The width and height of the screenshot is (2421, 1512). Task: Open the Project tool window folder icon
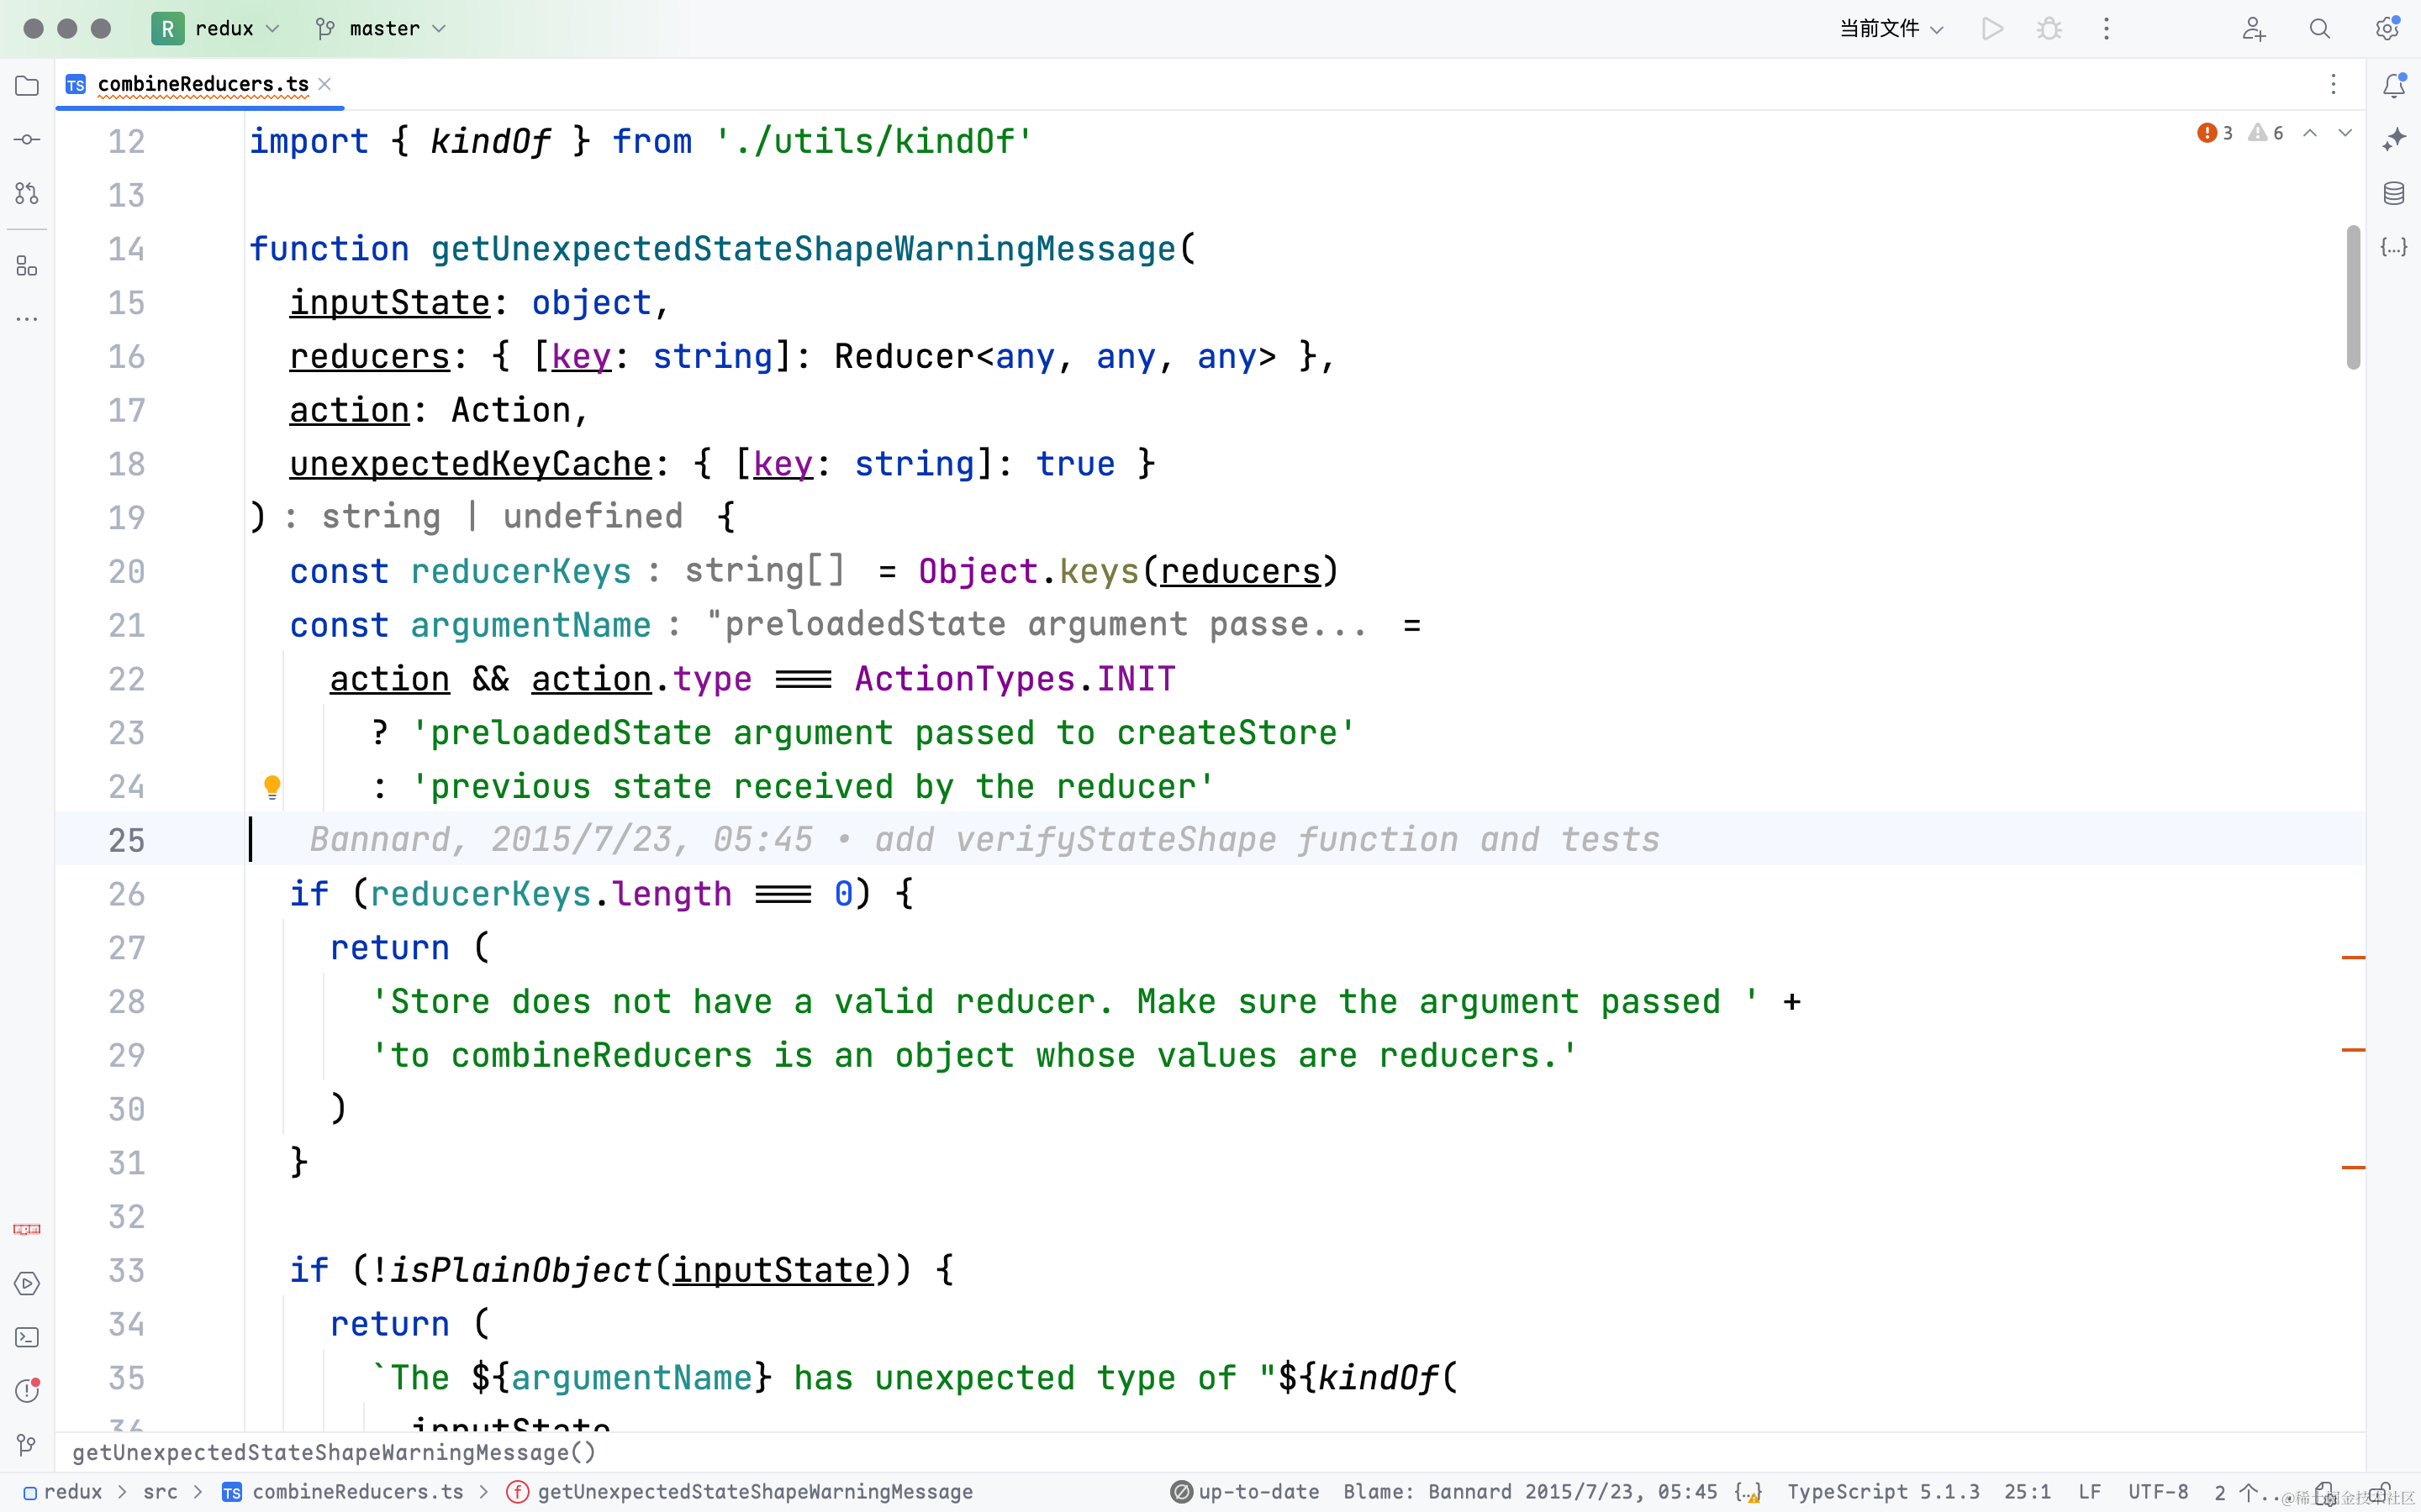(27, 86)
